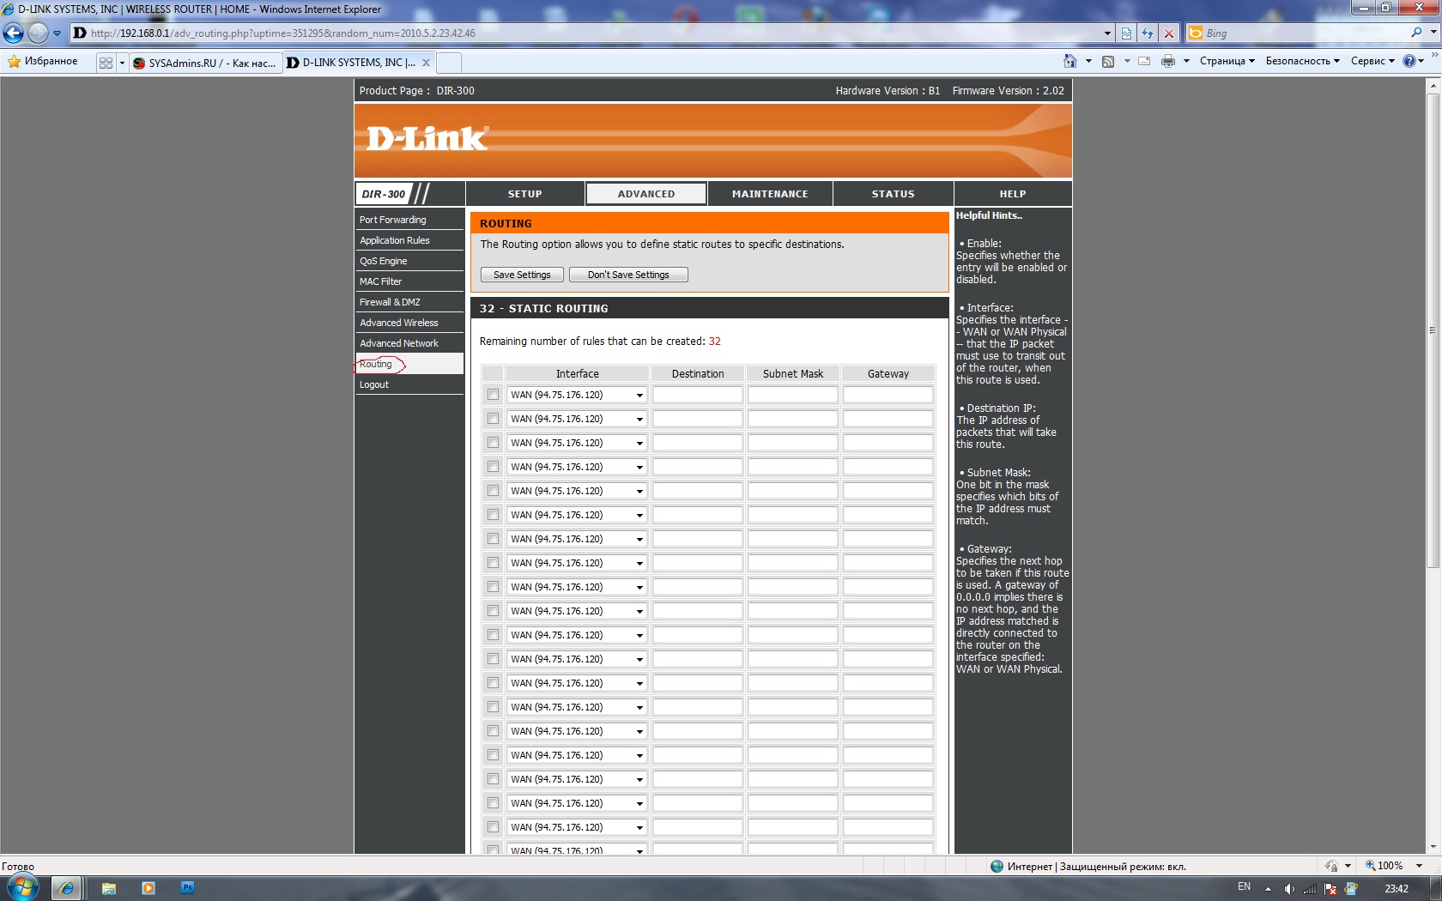Click the first row Gateway input field

pyautogui.click(x=888, y=395)
